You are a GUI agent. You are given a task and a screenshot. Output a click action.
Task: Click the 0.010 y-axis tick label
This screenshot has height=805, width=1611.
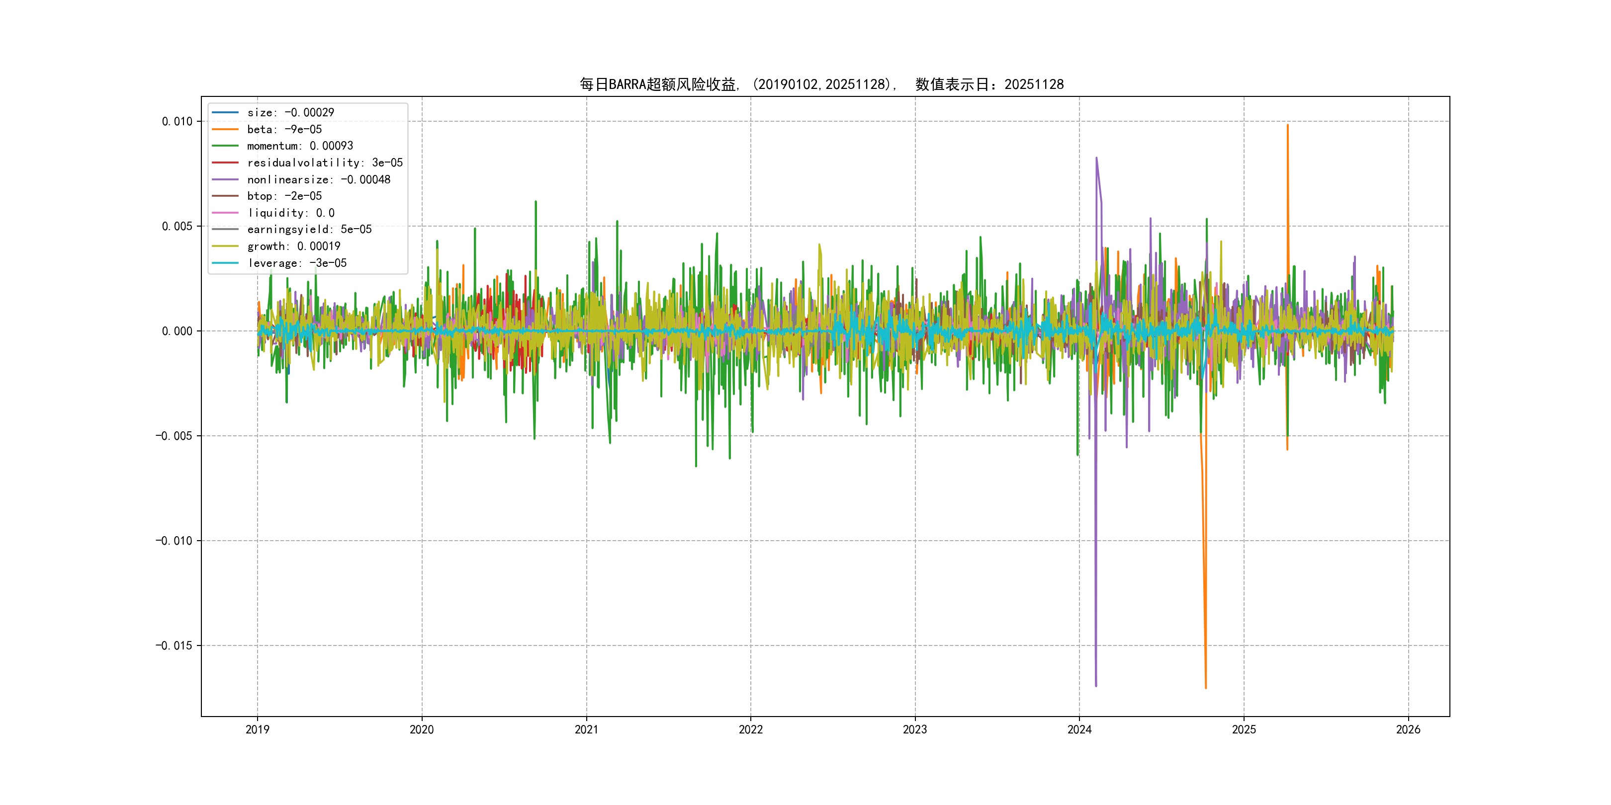coord(177,121)
